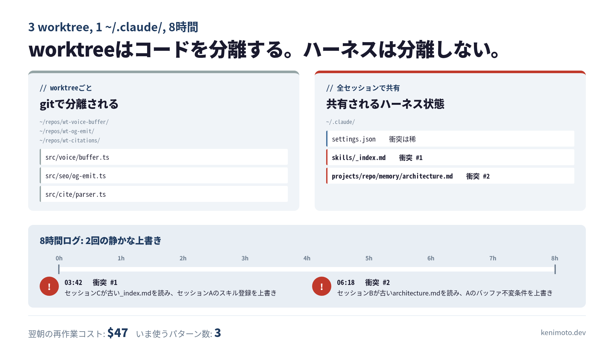Screen dimensions: 614x345
Task: Click the 06:18 衝突 #2 timestamp
Action: coord(364,282)
